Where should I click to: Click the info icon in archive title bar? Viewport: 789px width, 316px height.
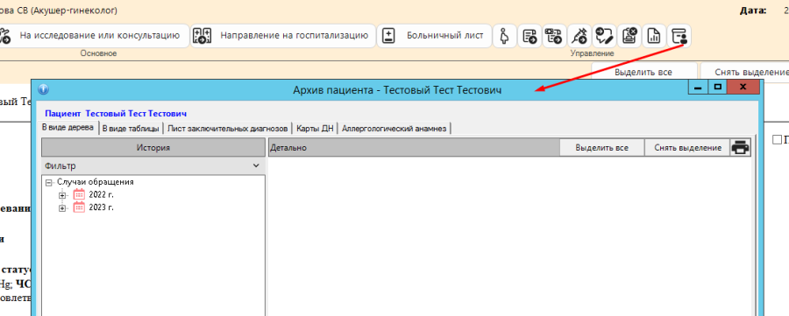[x=44, y=89]
